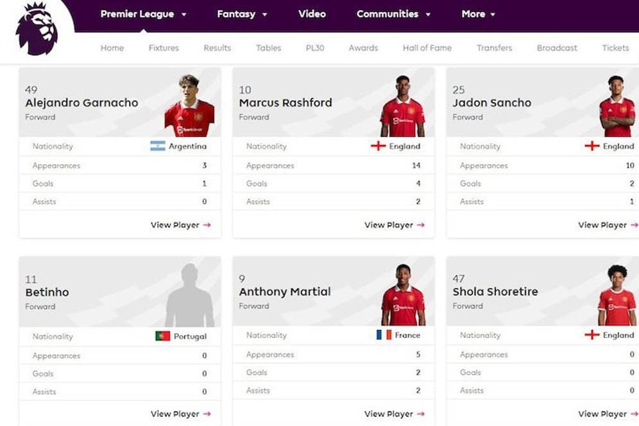
Task: Open the Hall of Fame section
Action: [427, 47]
